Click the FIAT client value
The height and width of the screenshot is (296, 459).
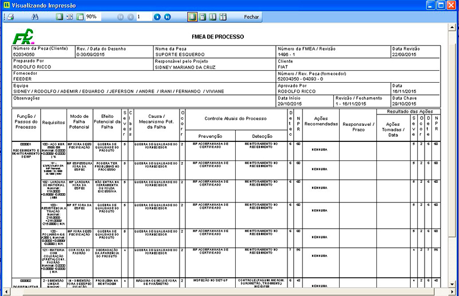(283, 67)
